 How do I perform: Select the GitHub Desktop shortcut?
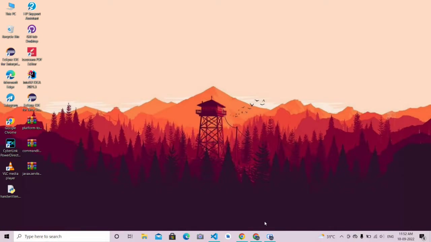32,34
